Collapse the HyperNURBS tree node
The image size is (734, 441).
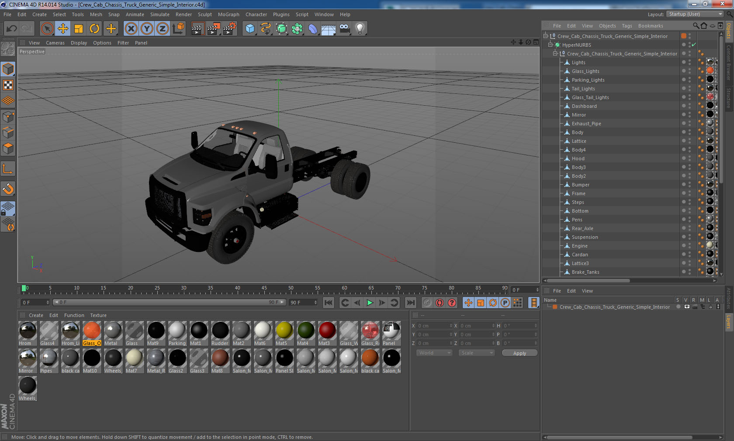(x=550, y=45)
